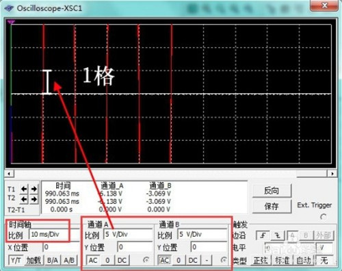Click the left arrow of the horizontal scrollbar
The image size is (342, 271).
[9, 174]
